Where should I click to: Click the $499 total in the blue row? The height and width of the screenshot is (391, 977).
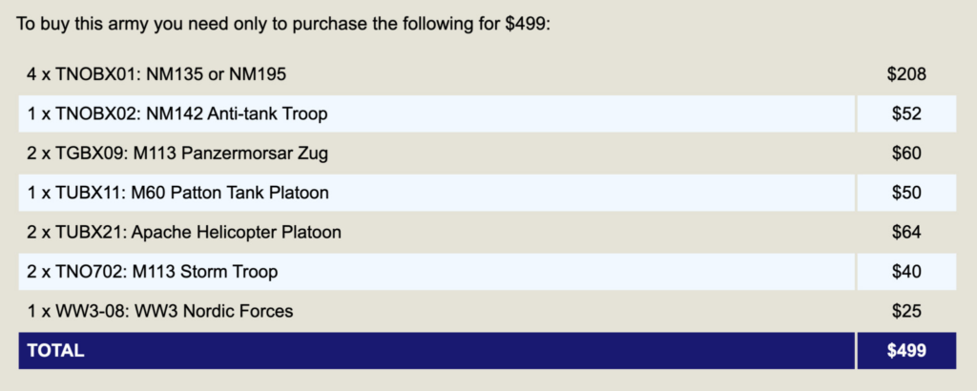pyautogui.click(x=906, y=351)
